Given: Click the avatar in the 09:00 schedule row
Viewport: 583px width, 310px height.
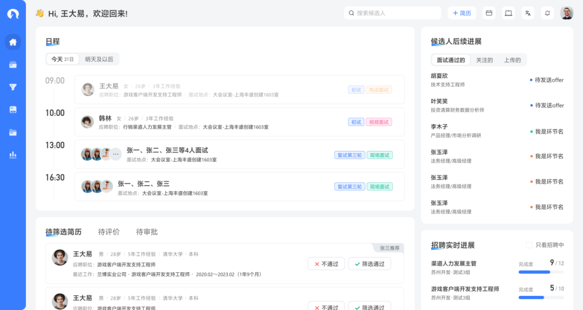Looking at the screenshot, I should pos(88,89).
